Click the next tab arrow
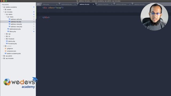171x96 pixels. (x=39, y=4)
